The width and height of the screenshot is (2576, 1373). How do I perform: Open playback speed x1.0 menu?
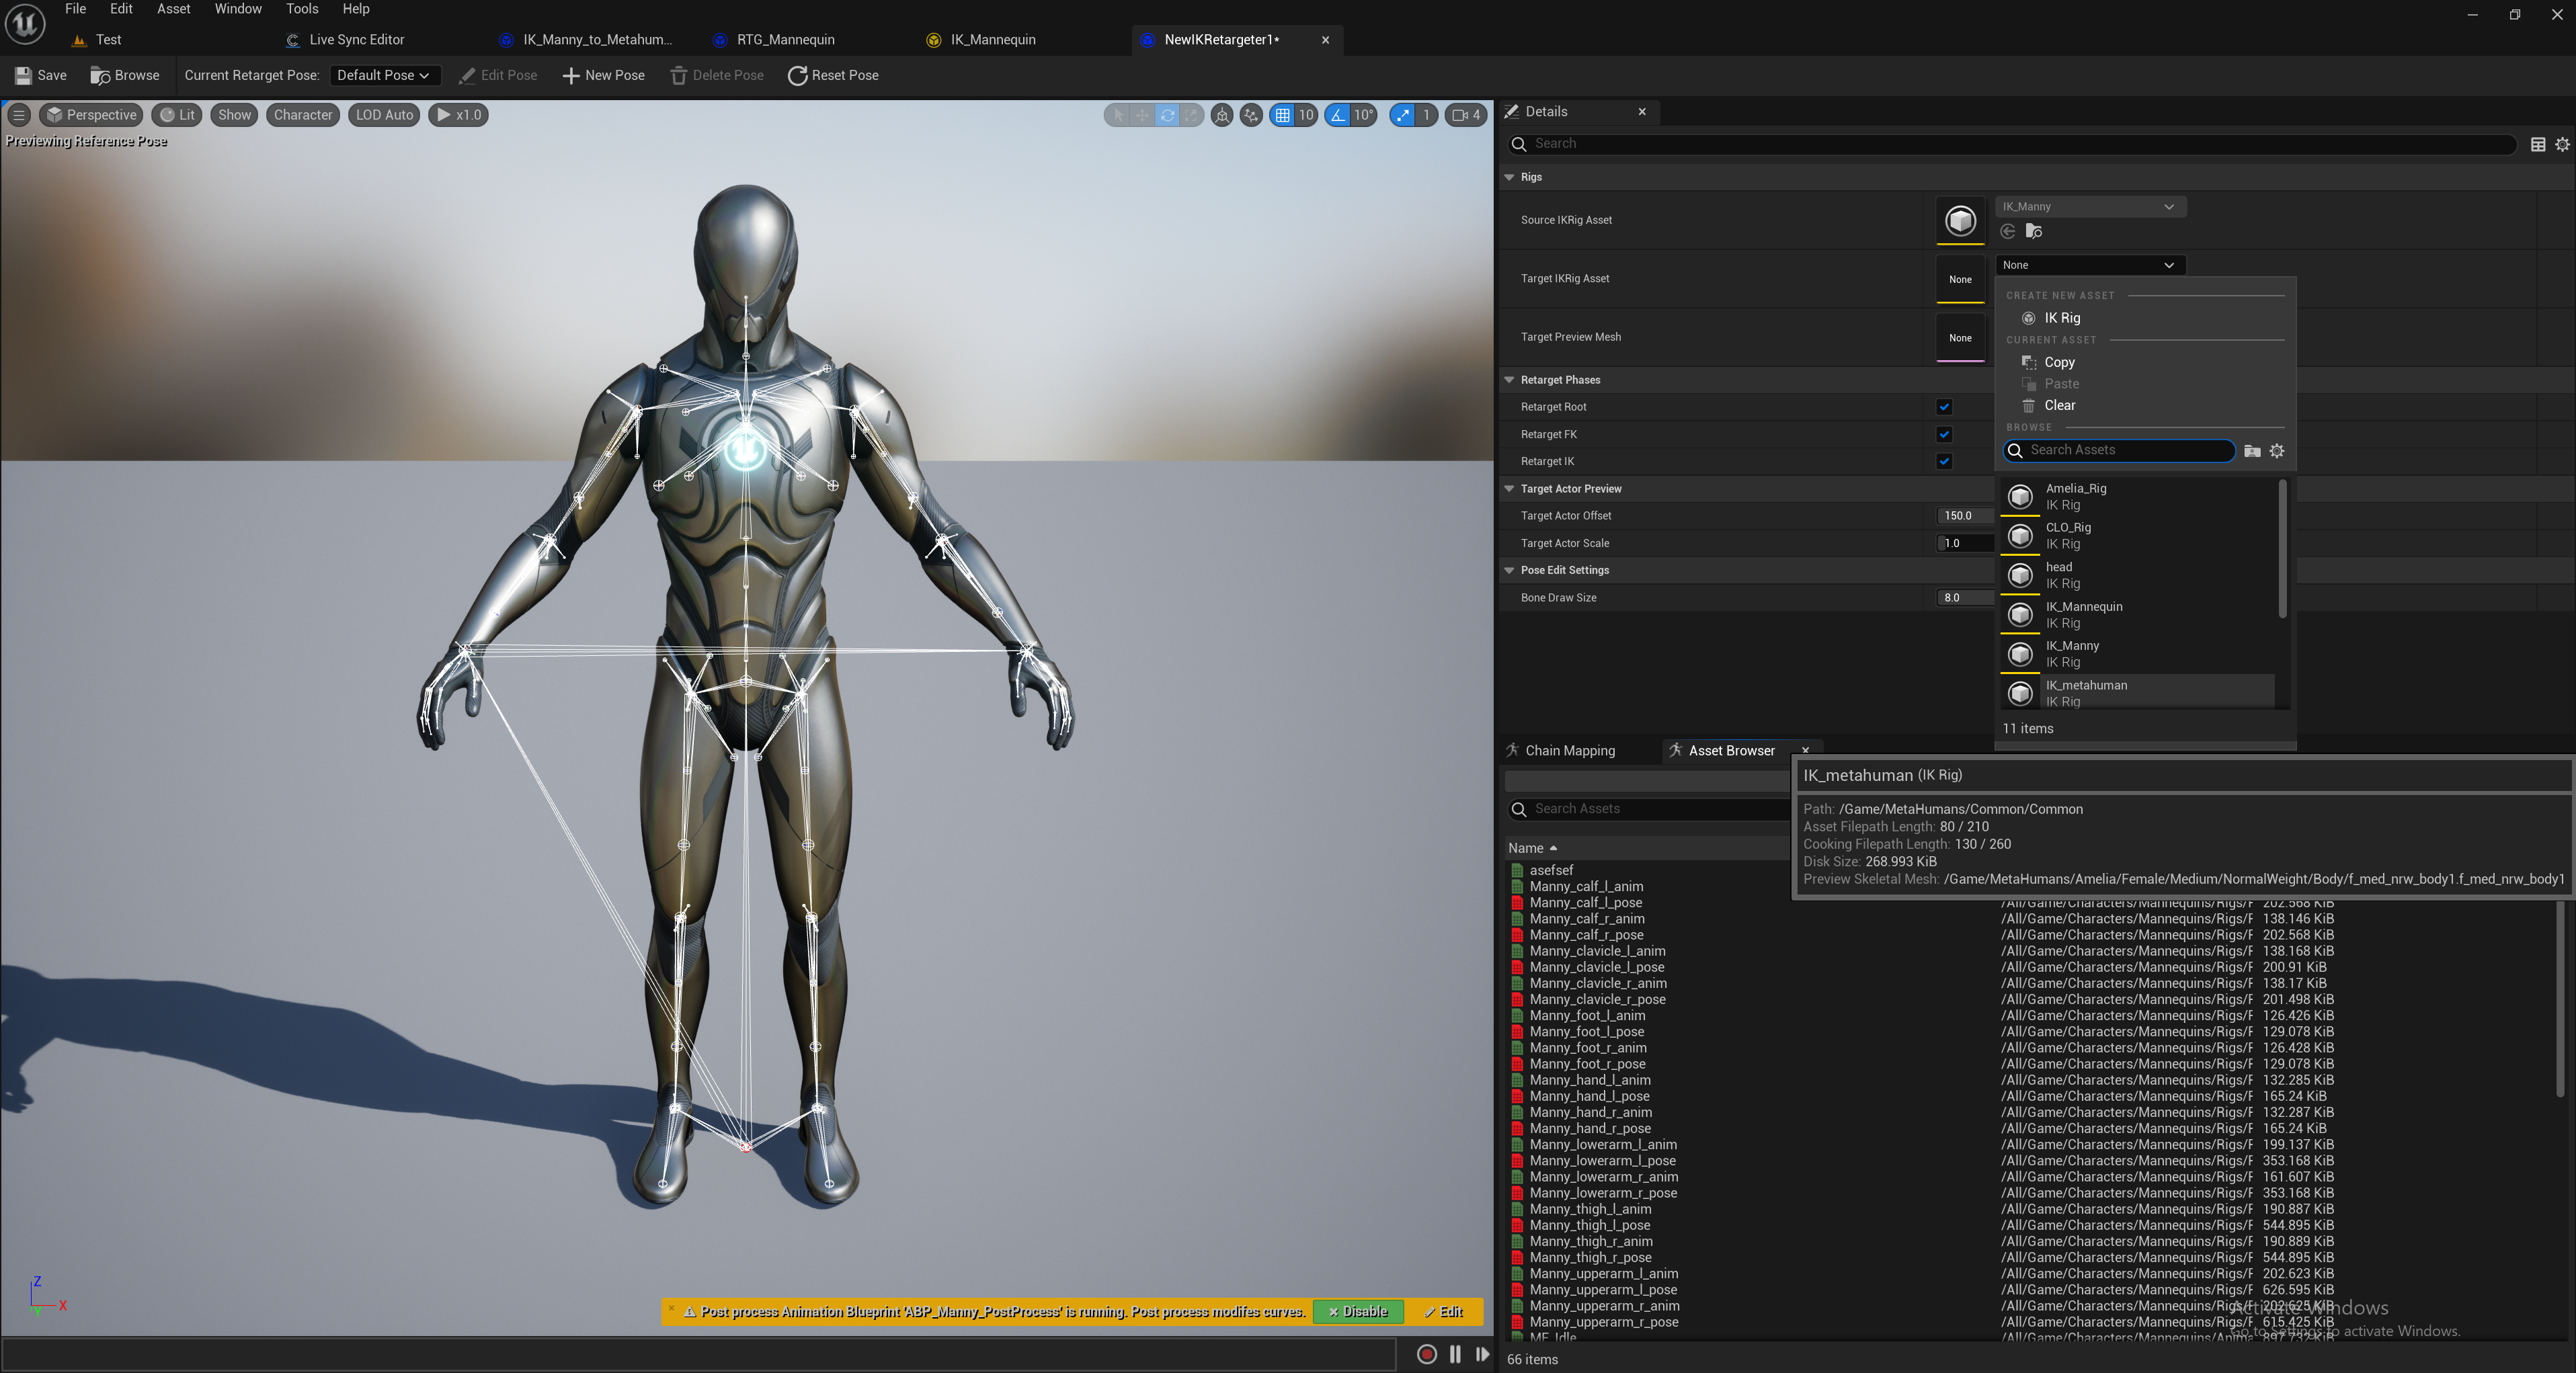458,115
